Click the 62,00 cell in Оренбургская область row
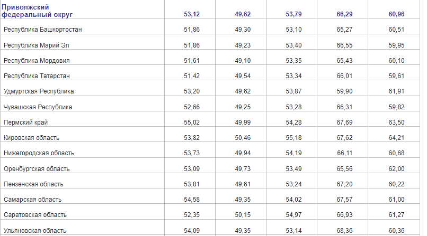Image resolution: width=427 pixels, height=236 pixels. pos(396,169)
